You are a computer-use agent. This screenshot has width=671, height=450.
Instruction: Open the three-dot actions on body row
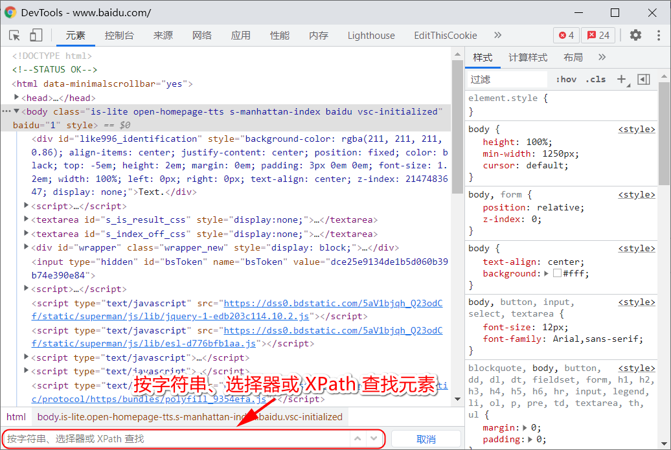tap(6, 111)
